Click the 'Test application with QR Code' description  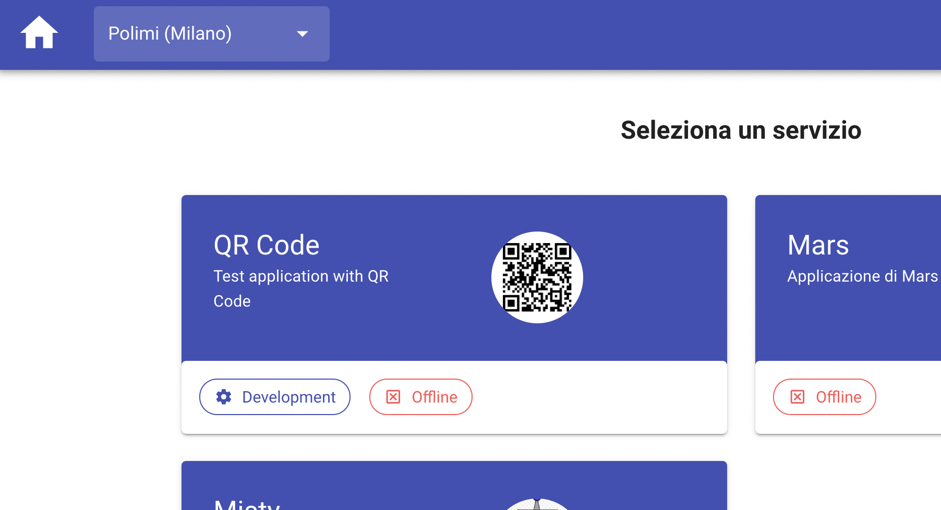(300, 288)
